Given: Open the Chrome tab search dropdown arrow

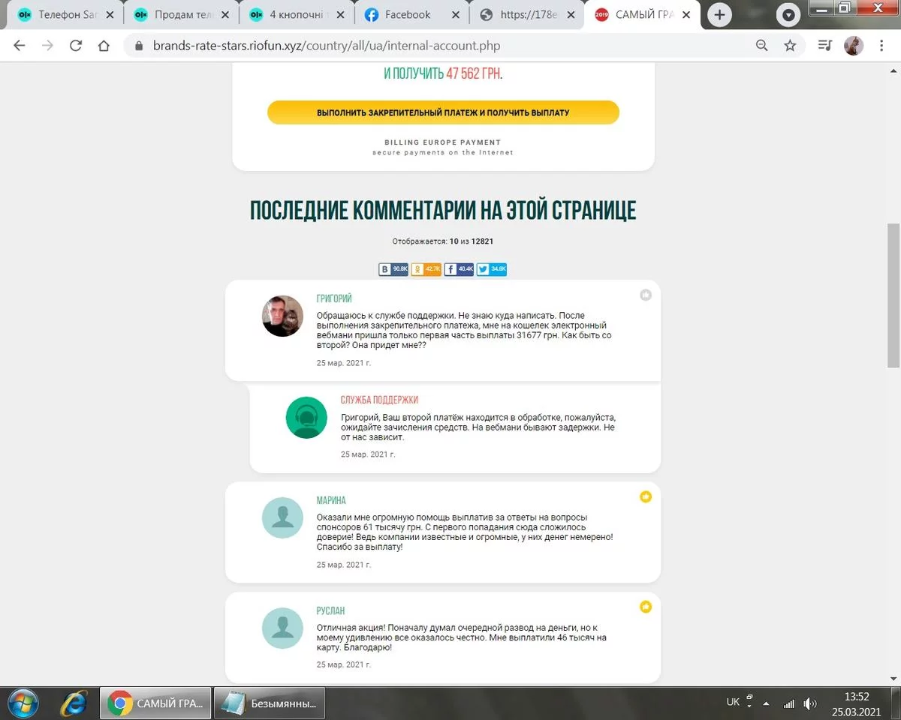Looking at the screenshot, I should (788, 15).
